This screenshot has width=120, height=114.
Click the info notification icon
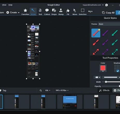[x=107, y=5]
